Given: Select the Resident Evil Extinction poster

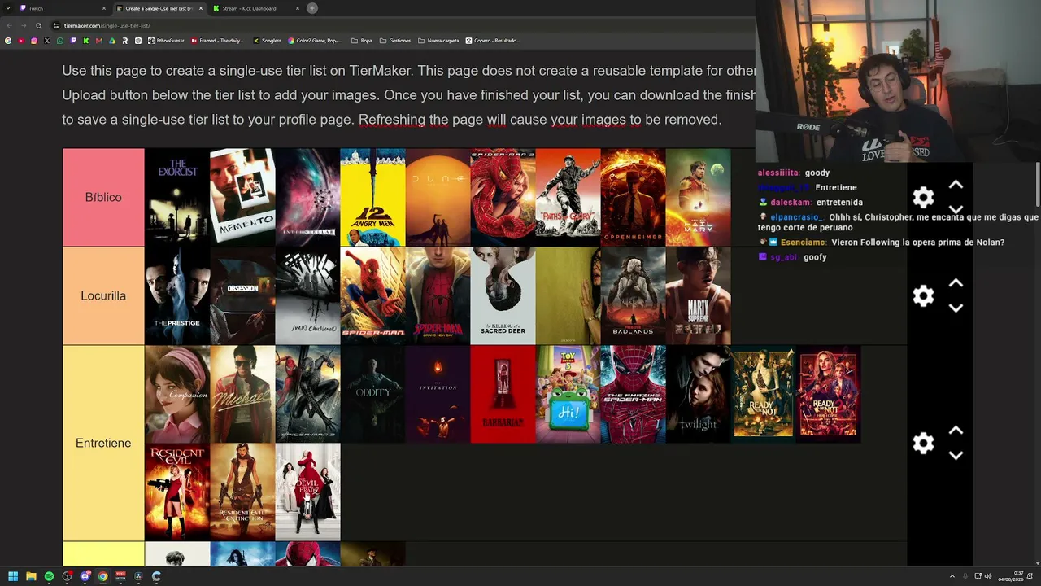Looking at the screenshot, I should pos(242,492).
